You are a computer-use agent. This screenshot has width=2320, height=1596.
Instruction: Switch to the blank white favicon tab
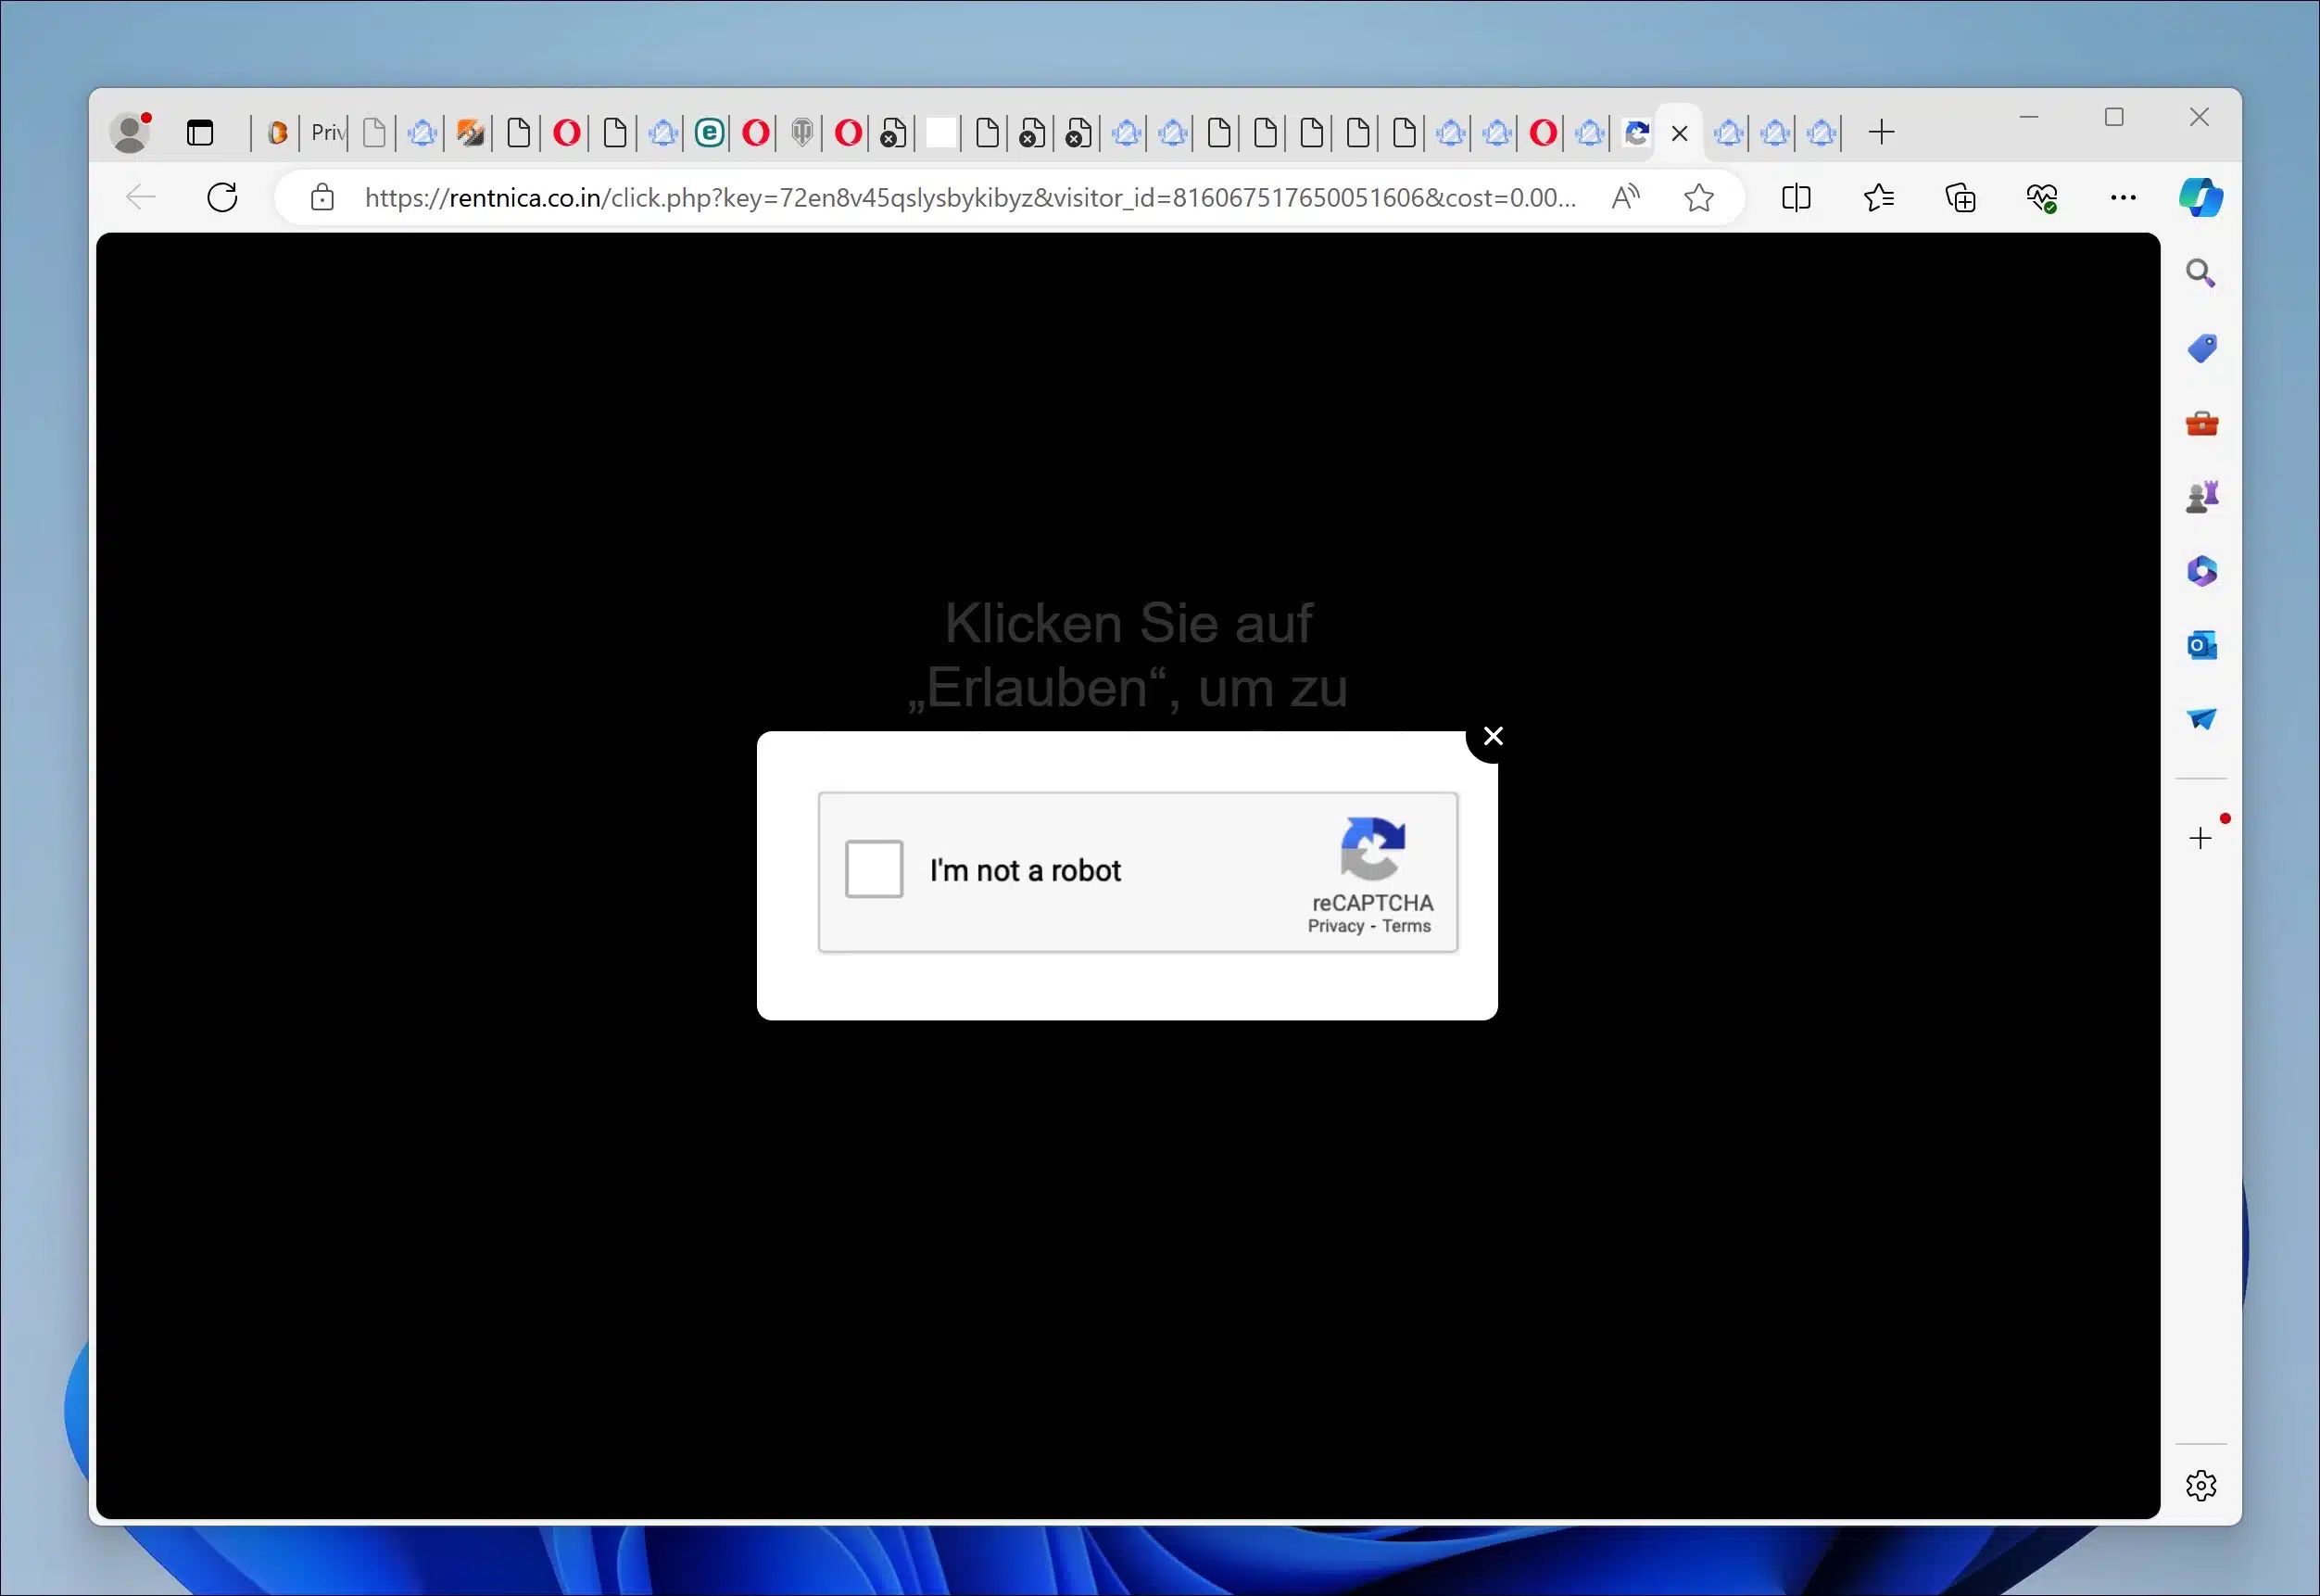tap(940, 132)
